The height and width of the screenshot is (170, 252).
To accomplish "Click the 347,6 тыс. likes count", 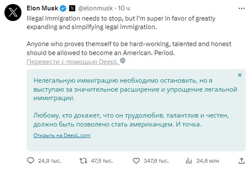I will pyautogui.click(x=155, y=161).
